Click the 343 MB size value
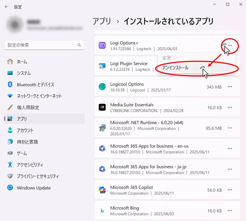 (x=214, y=87)
